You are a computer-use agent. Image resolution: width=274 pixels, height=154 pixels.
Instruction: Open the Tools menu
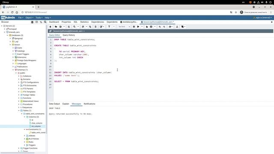coord(39,18)
